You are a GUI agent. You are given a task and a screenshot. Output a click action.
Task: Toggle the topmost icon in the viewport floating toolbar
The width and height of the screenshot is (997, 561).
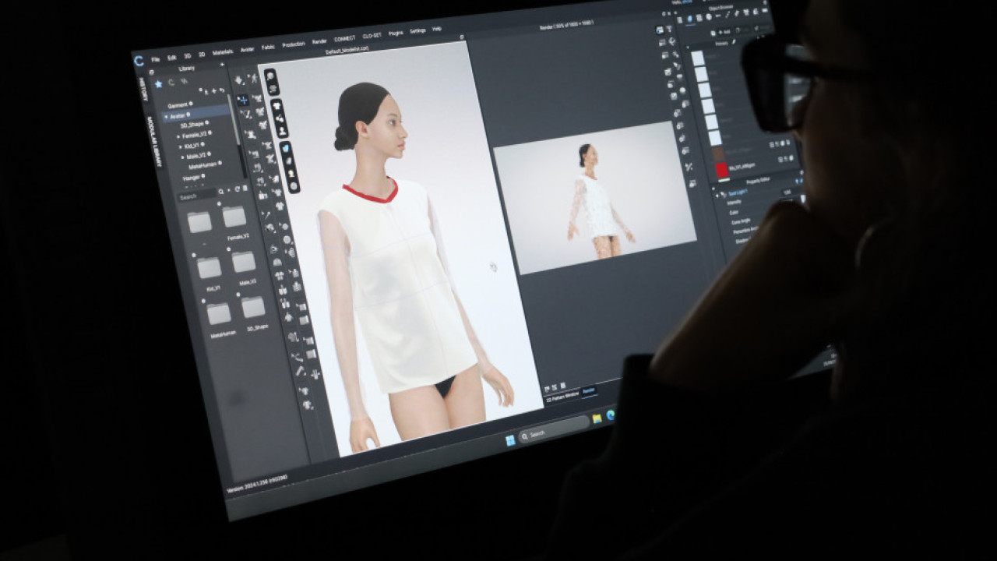pyautogui.click(x=270, y=76)
